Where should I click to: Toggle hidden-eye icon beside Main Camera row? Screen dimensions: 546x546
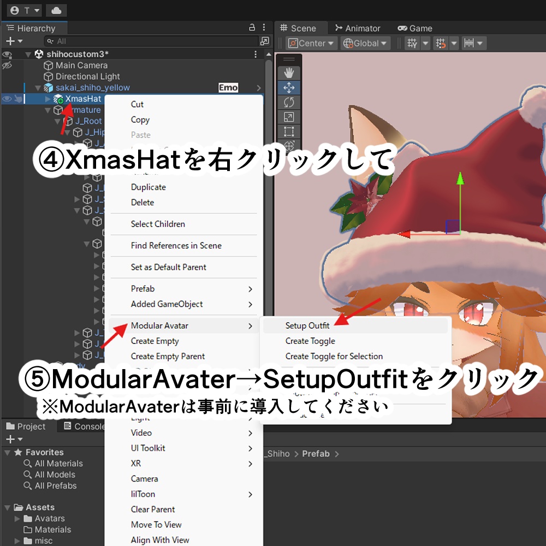pyautogui.click(x=7, y=66)
